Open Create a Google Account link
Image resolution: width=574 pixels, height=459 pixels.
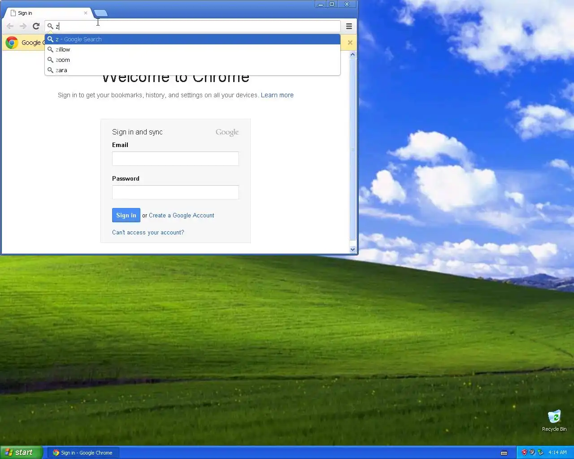pyautogui.click(x=182, y=216)
